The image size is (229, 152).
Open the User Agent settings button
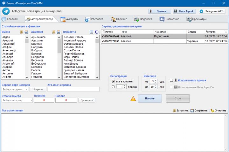coord(184,11)
